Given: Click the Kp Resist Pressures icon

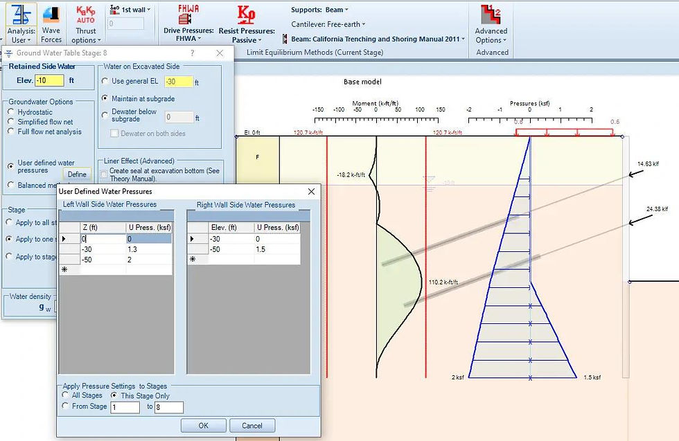Looking at the screenshot, I should [x=247, y=24].
